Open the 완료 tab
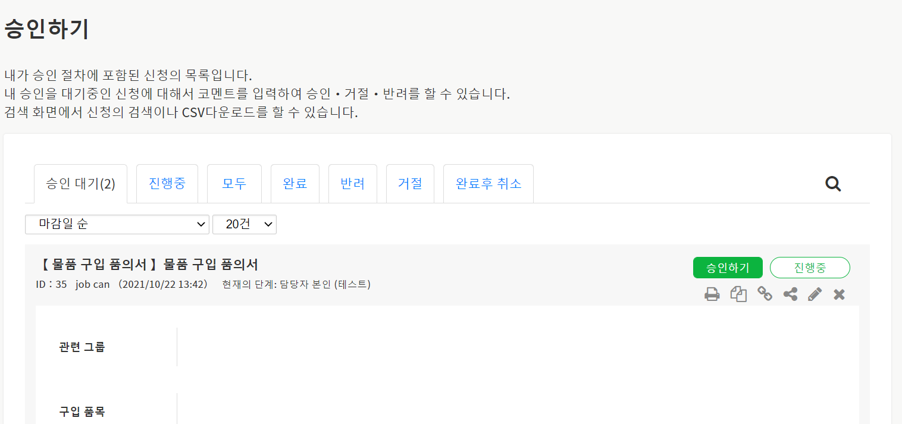Viewport: 902px width, 424px height. [x=295, y=183]
